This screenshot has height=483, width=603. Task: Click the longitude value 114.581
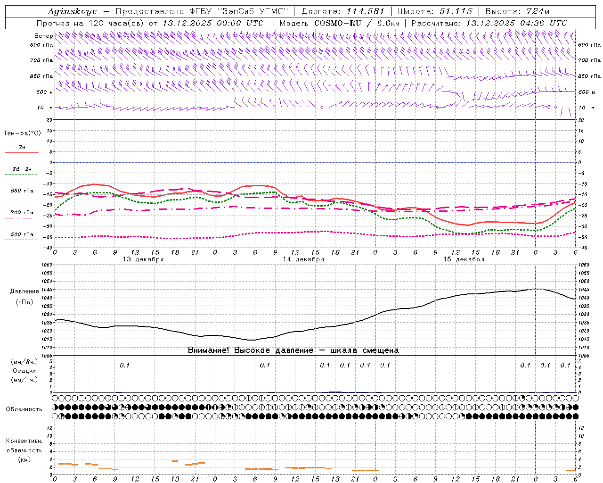[365, 11]
